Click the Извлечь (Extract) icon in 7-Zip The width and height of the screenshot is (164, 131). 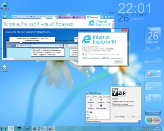point(101,101)
